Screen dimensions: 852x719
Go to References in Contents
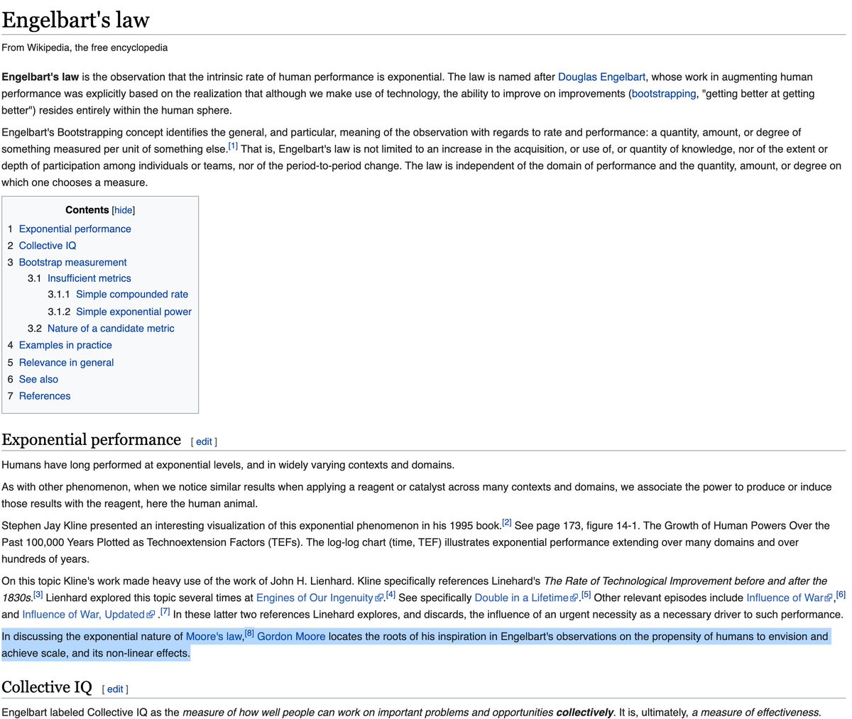(x=45, y=396)
